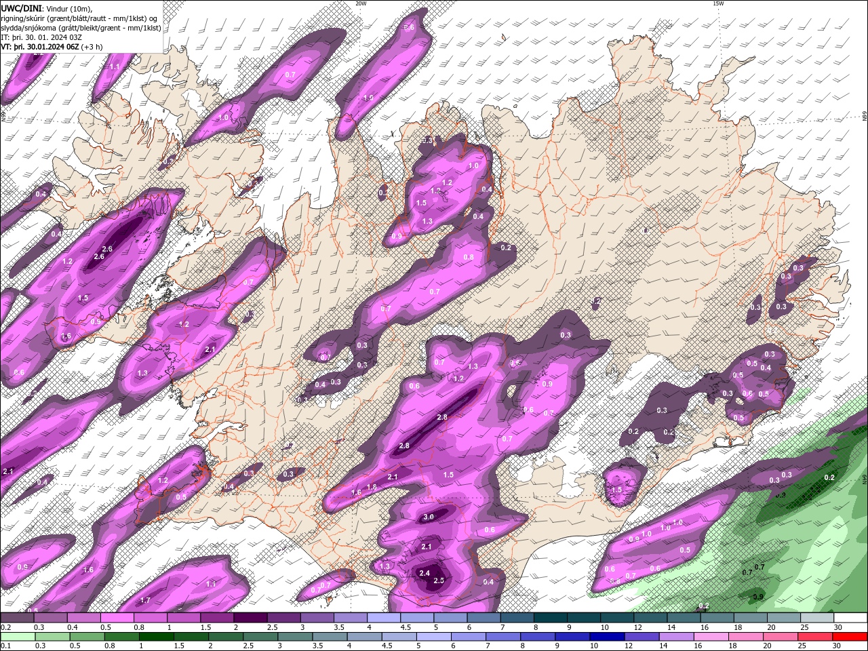
Task: Click the '0.1' label in lower legend row
Action: tap(5, 646)
